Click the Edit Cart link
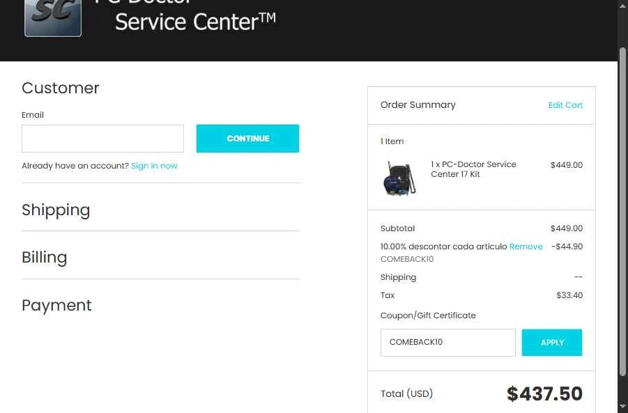This screenshot has width=628, height=413. (x=565, y=105)
